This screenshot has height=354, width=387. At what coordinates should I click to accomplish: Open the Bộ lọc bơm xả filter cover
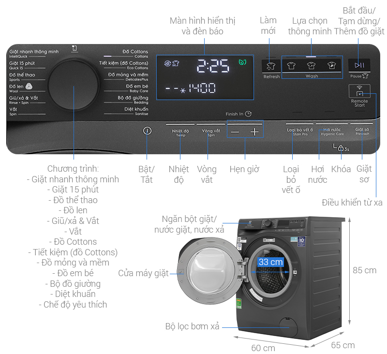point(289,326)
